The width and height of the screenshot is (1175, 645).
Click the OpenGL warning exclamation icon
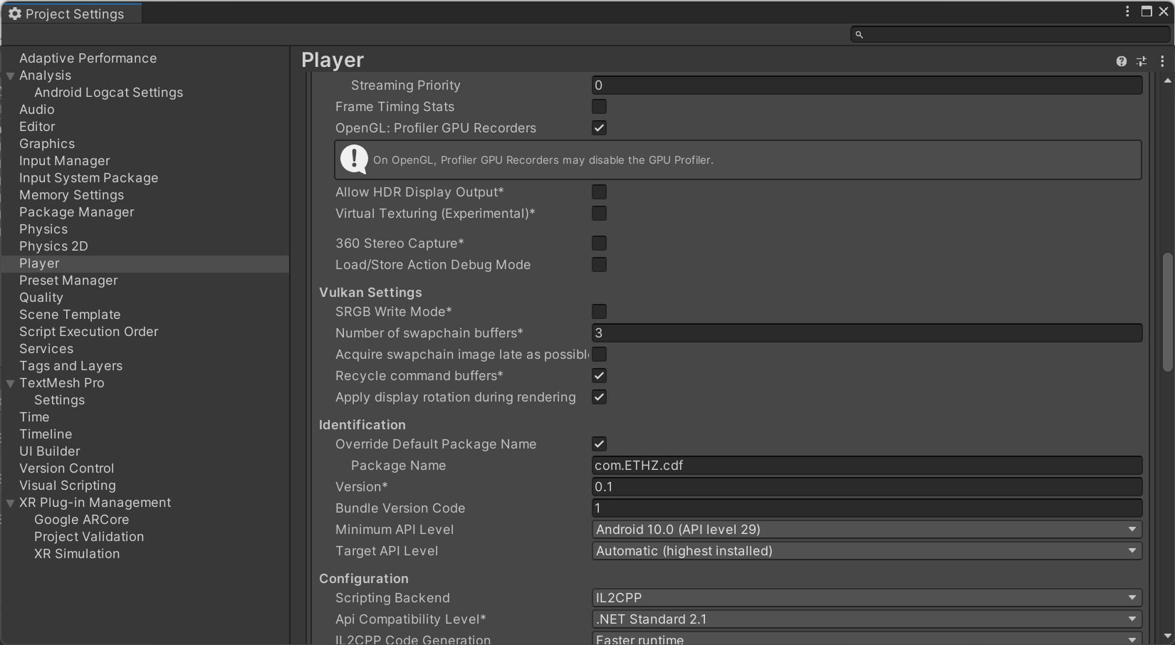[354, 159]
